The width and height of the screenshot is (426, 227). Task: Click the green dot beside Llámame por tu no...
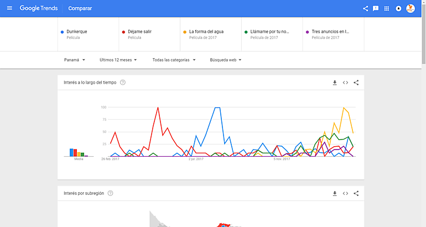[x=246, y=32]
